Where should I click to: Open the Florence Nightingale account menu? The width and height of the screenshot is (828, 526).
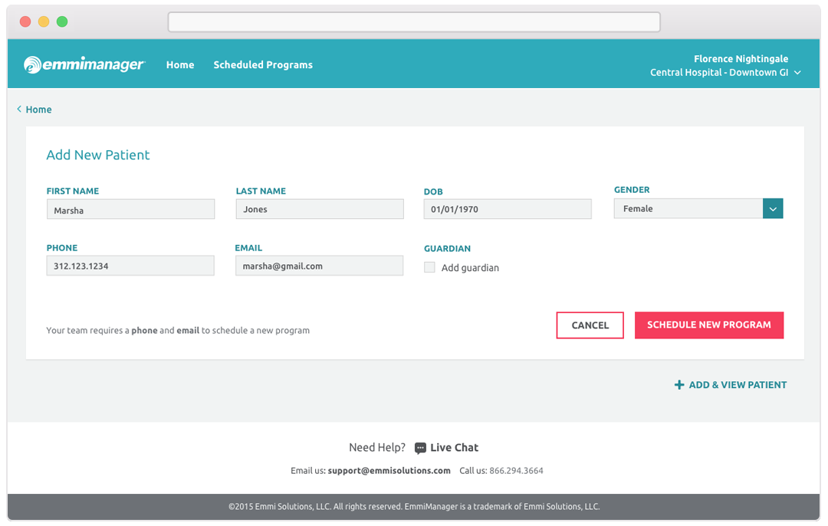click(740, 59)
